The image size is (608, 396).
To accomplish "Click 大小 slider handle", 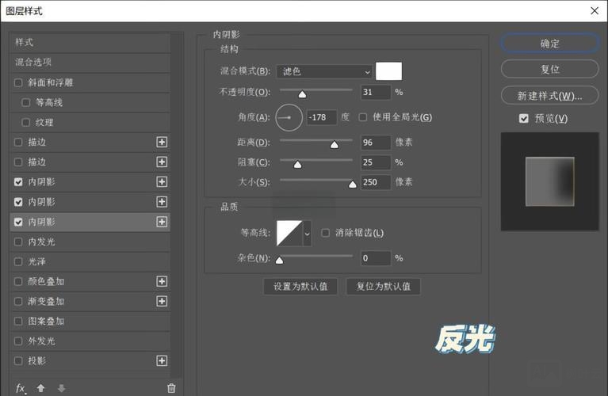I will coord(353,185).
